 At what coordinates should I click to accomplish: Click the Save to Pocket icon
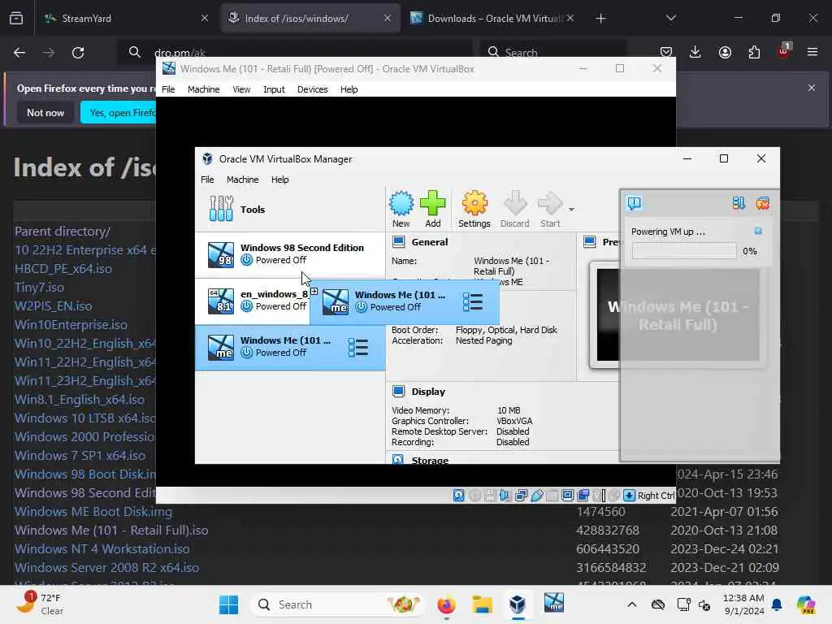666,52
